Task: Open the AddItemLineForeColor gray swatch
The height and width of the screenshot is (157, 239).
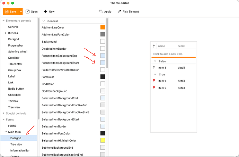Action: point(103,34)
